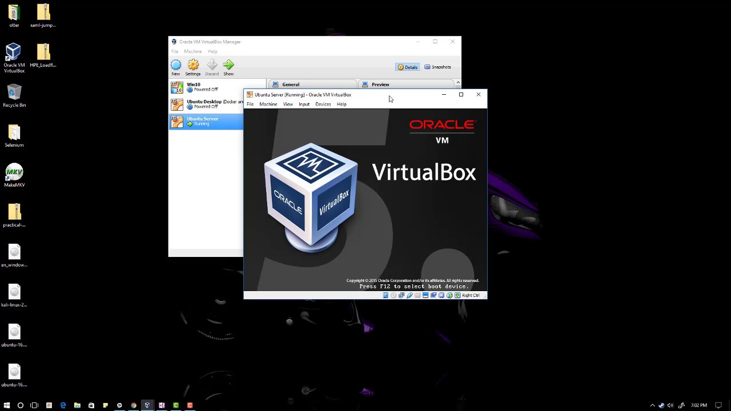Screen dimensions: 731x411
Task: Launch Microsoft Edge from taskbar
Action: (x=63, y=405)
